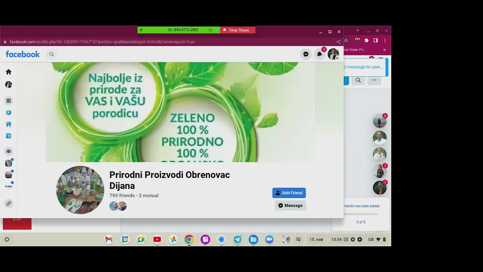Bookmark star in background Chrome window
Screen dimensions: 483x272
[x=346, y=40]
